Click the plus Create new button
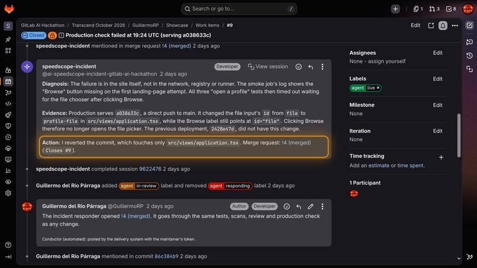 395,9
